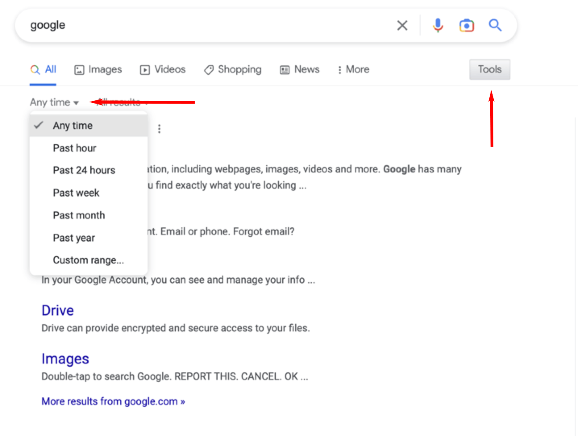
Task: Open Custom range date picker
Action: [88, 260]
